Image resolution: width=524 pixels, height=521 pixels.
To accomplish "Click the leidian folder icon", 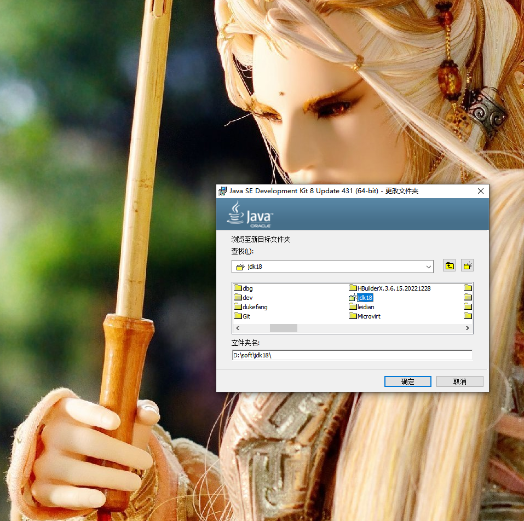I will 353,306.
